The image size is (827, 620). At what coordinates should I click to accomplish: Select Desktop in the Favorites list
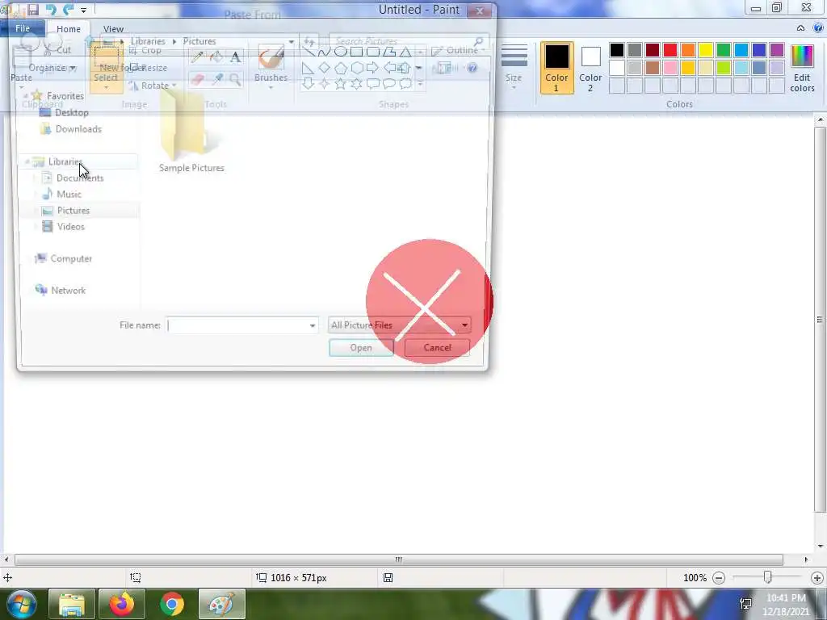pos(72,113)
